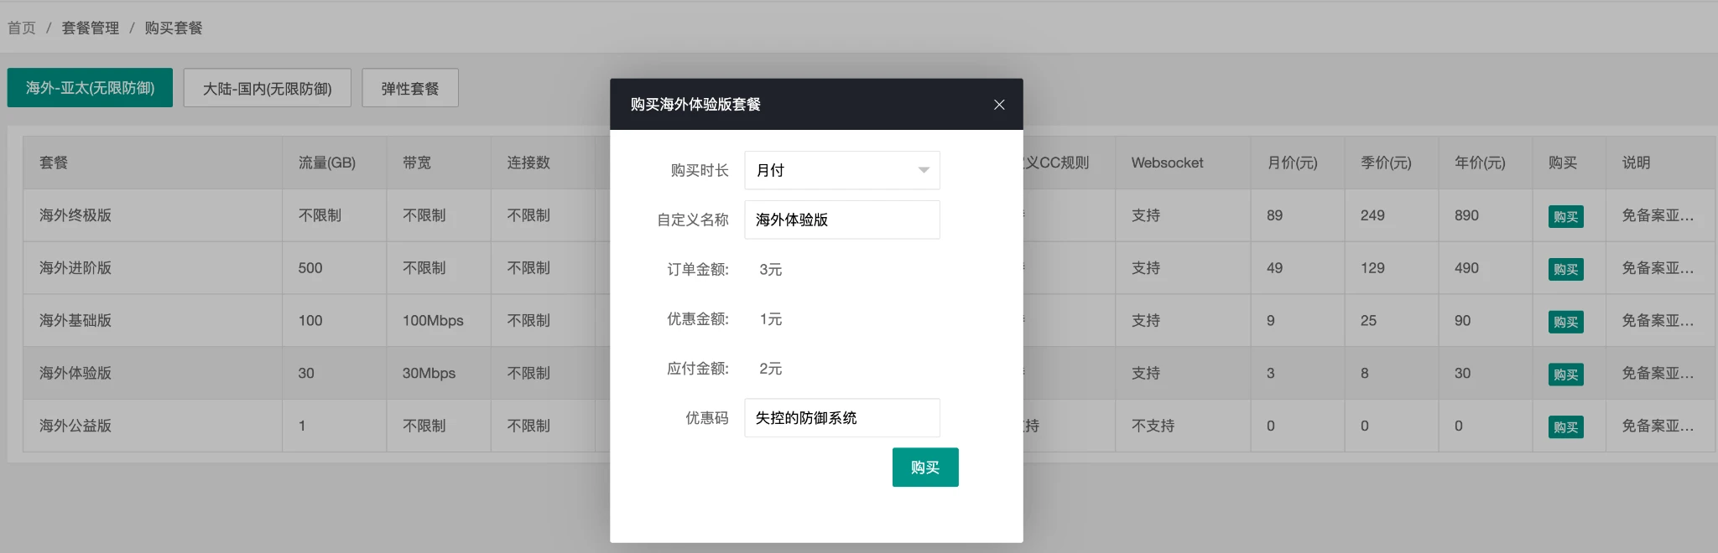This screenshot has width=1718, height=553.
Task: Close the purchase dialog with the X icon
Action: (x=998, y=105)
